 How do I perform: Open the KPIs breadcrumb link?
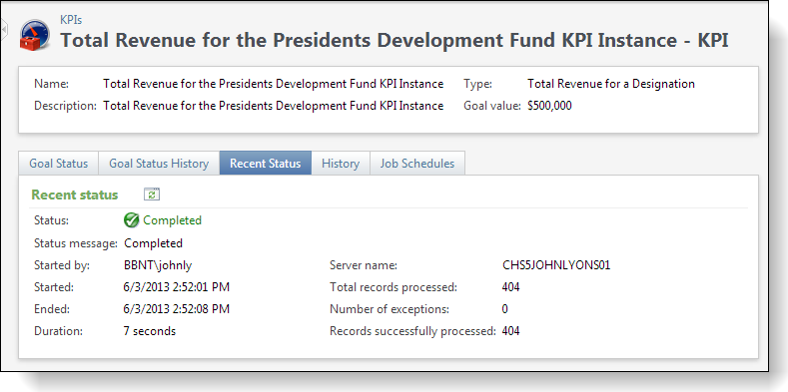(71, 20)
